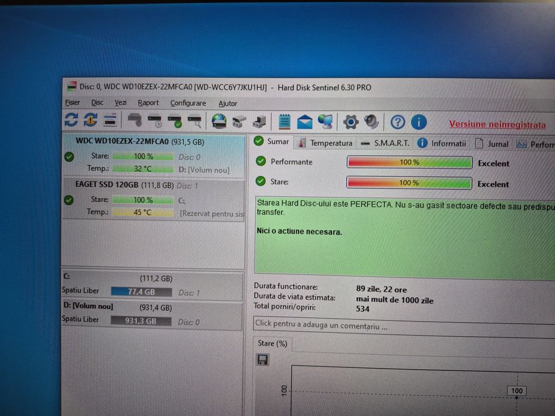
Task: Open the Ajutor menu
Action: click(x=228, y=103)
